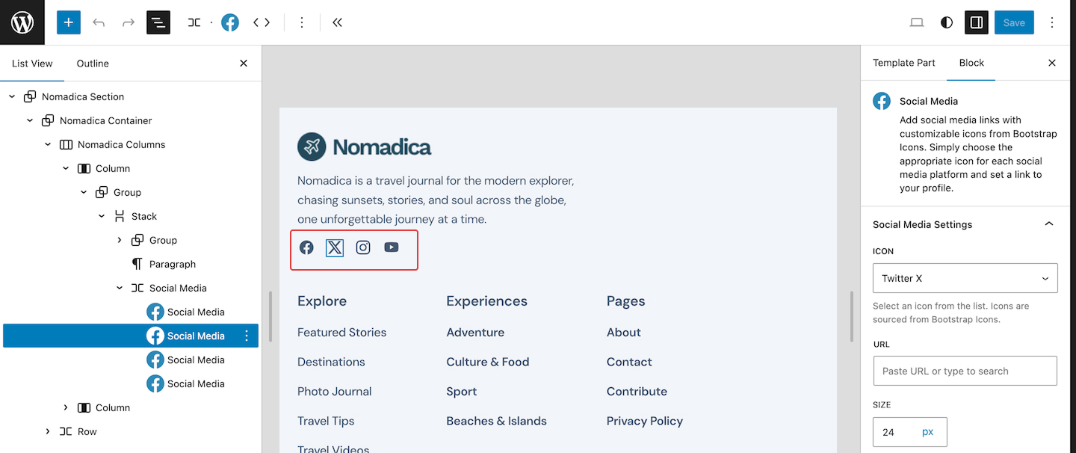Open the block inserter plus button
Screen dimensions: 1076x453
click(x=68, y=22)
